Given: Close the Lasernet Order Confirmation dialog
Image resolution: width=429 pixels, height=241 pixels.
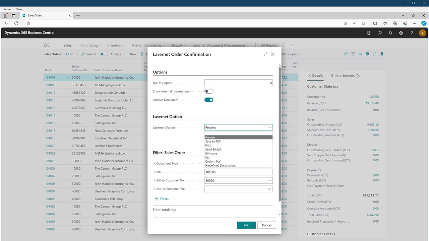Looking at the screenshot, I should coord(272,54).
